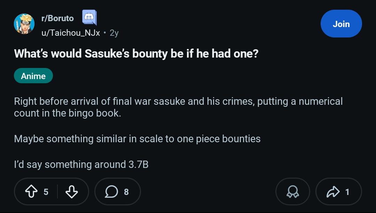Image resolution: width=376 pixels, height=213 pixels.
Task: Share the post with the arrow icon
Action: [332, 191]
